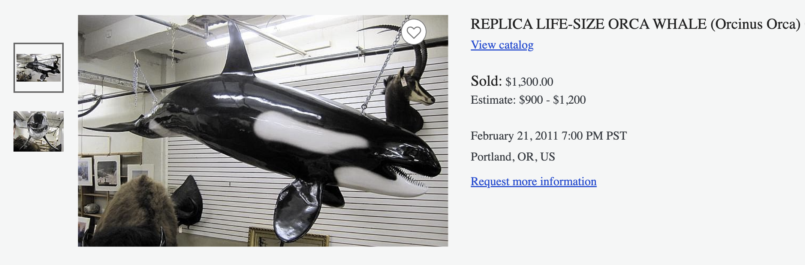
Task: Click the Estimate $900 - $1,200 text
Action: [528, 100]
